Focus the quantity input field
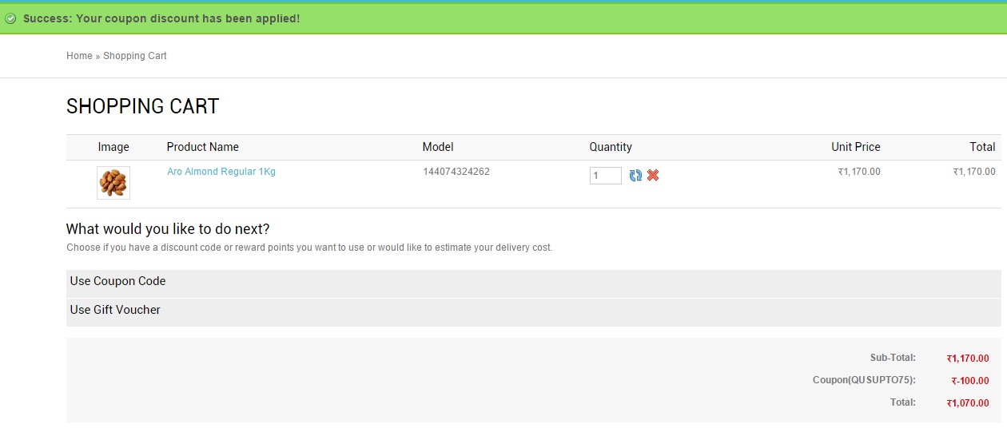Screen dimensions: 1007x428 pos(605,176)
